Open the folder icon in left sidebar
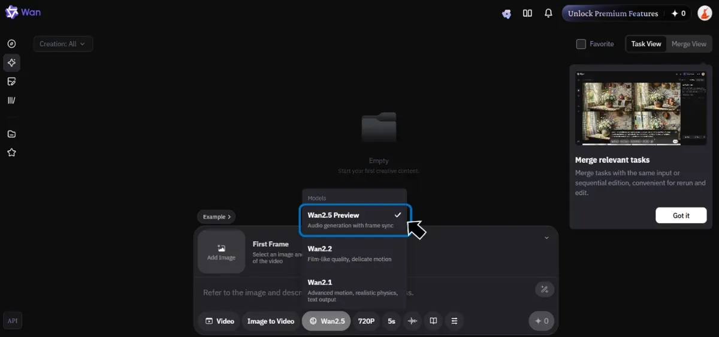Viewport: 719px width, 337px height. click(x=11, y=134)
